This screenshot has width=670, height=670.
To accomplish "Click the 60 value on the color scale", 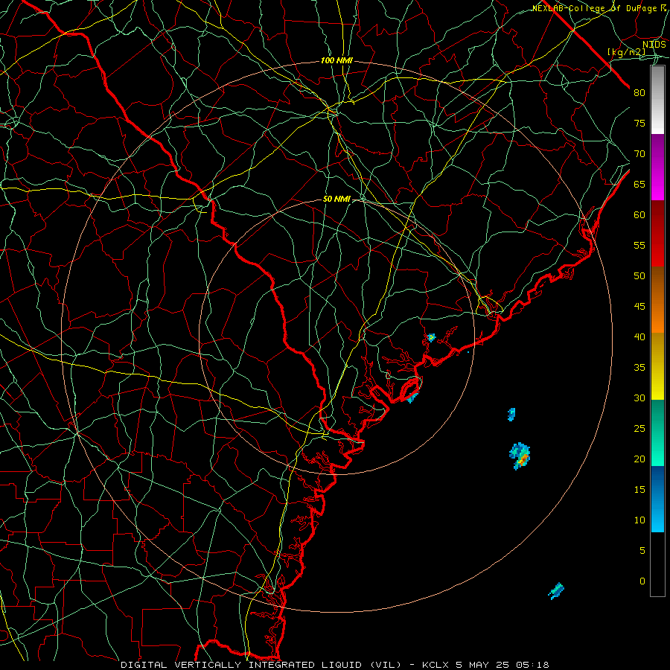I will (x=639, y=215).
